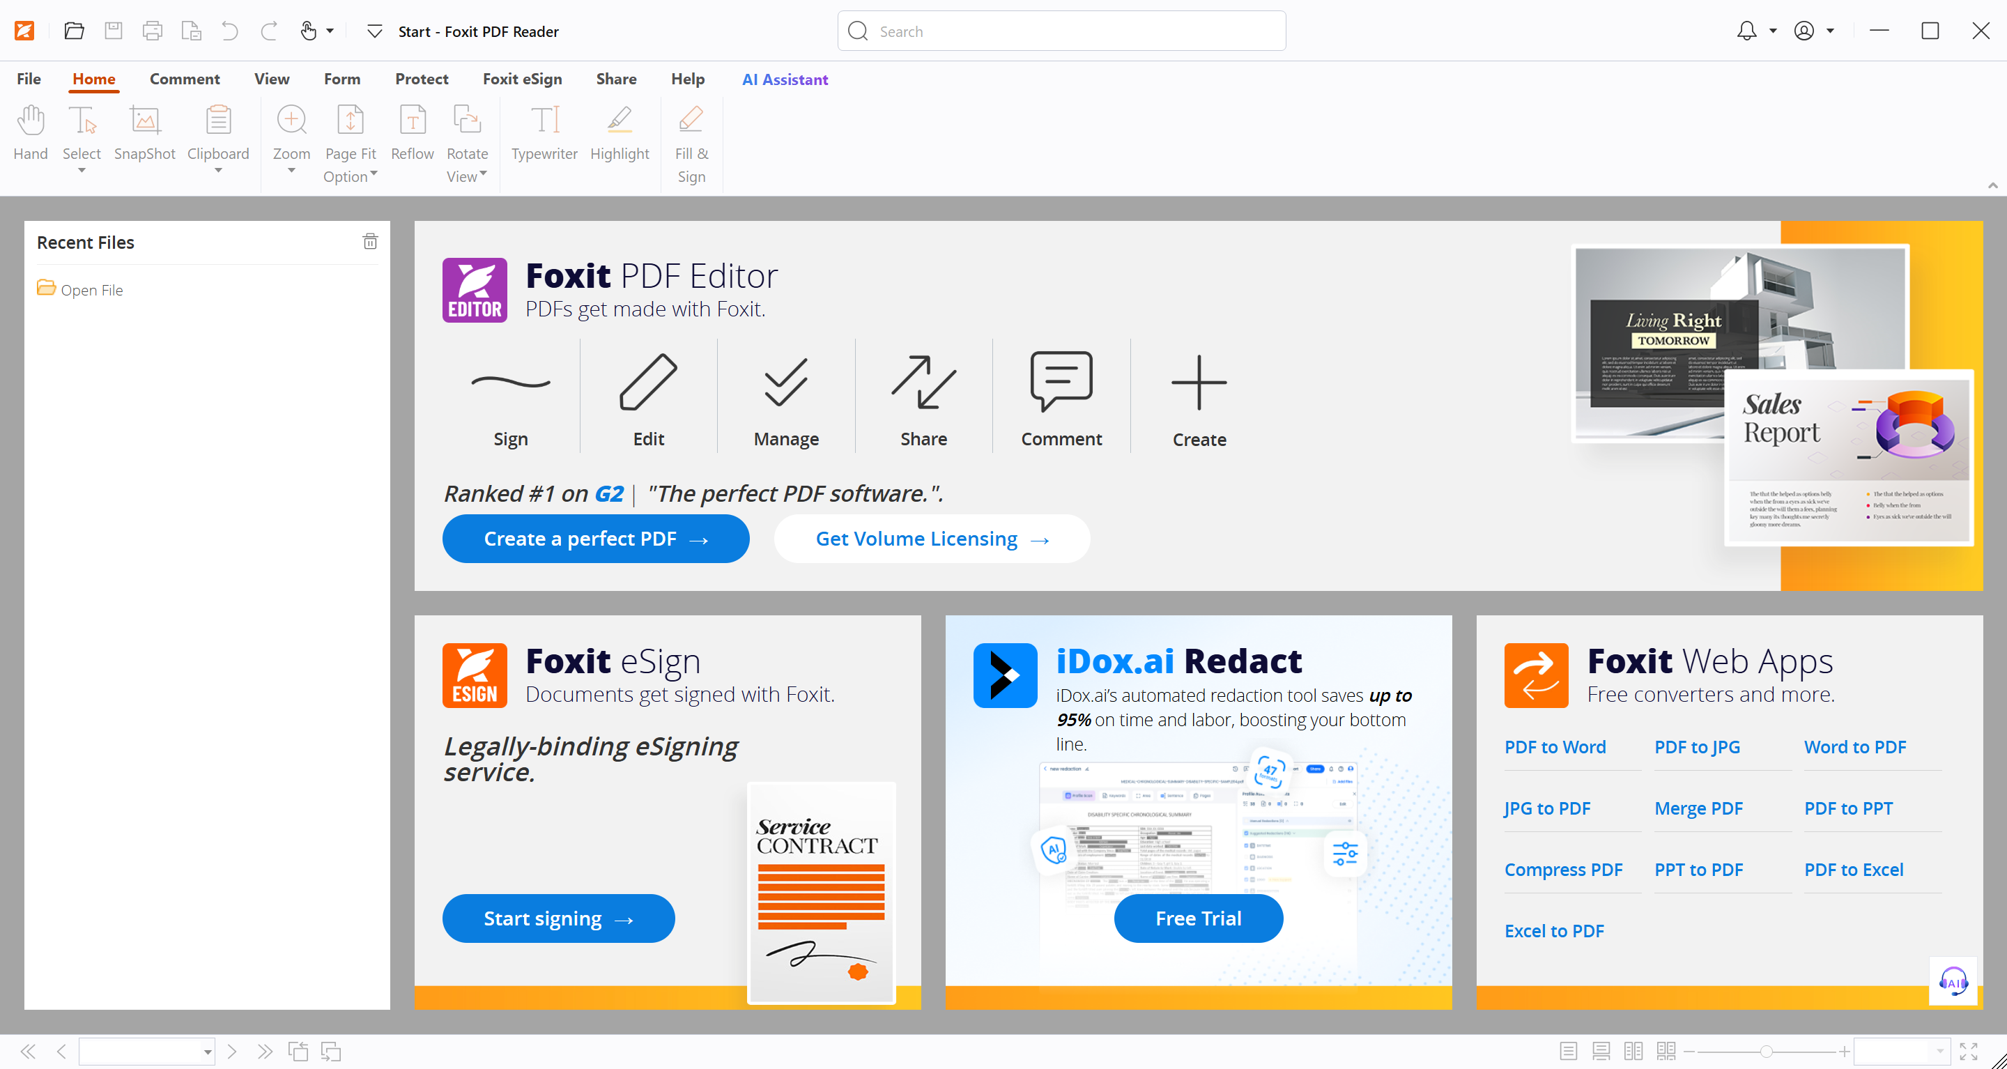Click the Reflow icon

click(412, 121)
